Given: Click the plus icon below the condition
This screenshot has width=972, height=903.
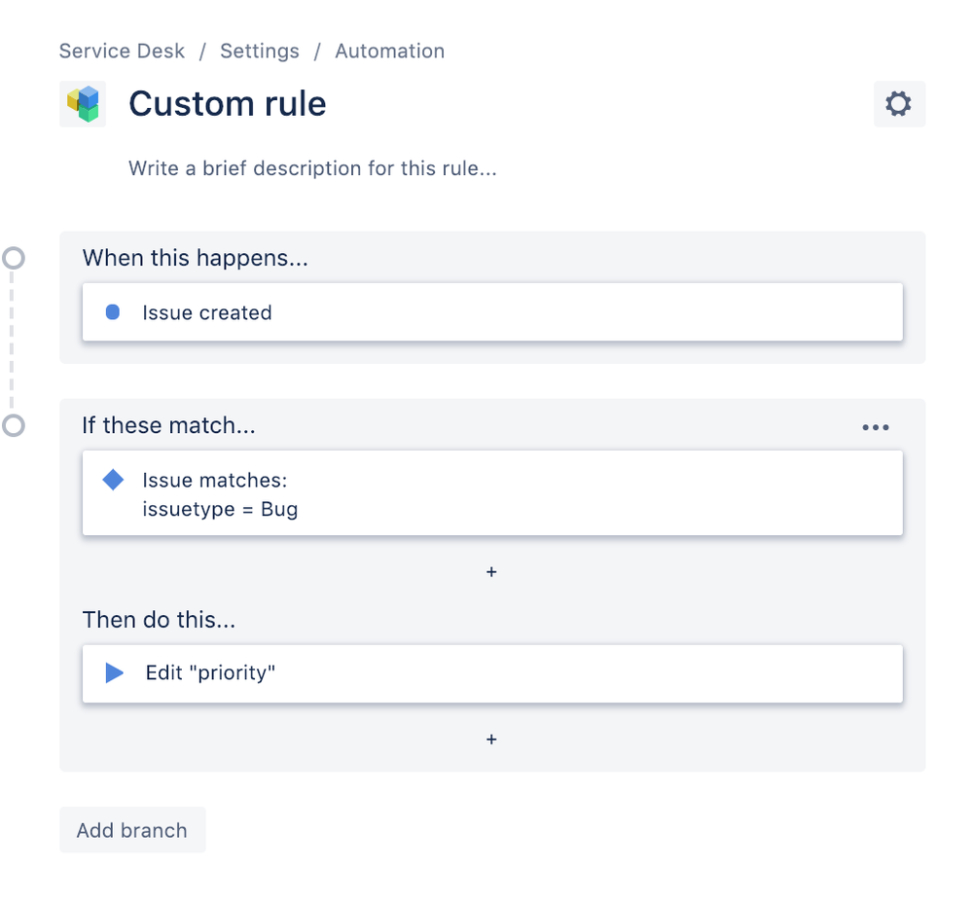Looking at the screenshot, I should (x=491, y=572).
